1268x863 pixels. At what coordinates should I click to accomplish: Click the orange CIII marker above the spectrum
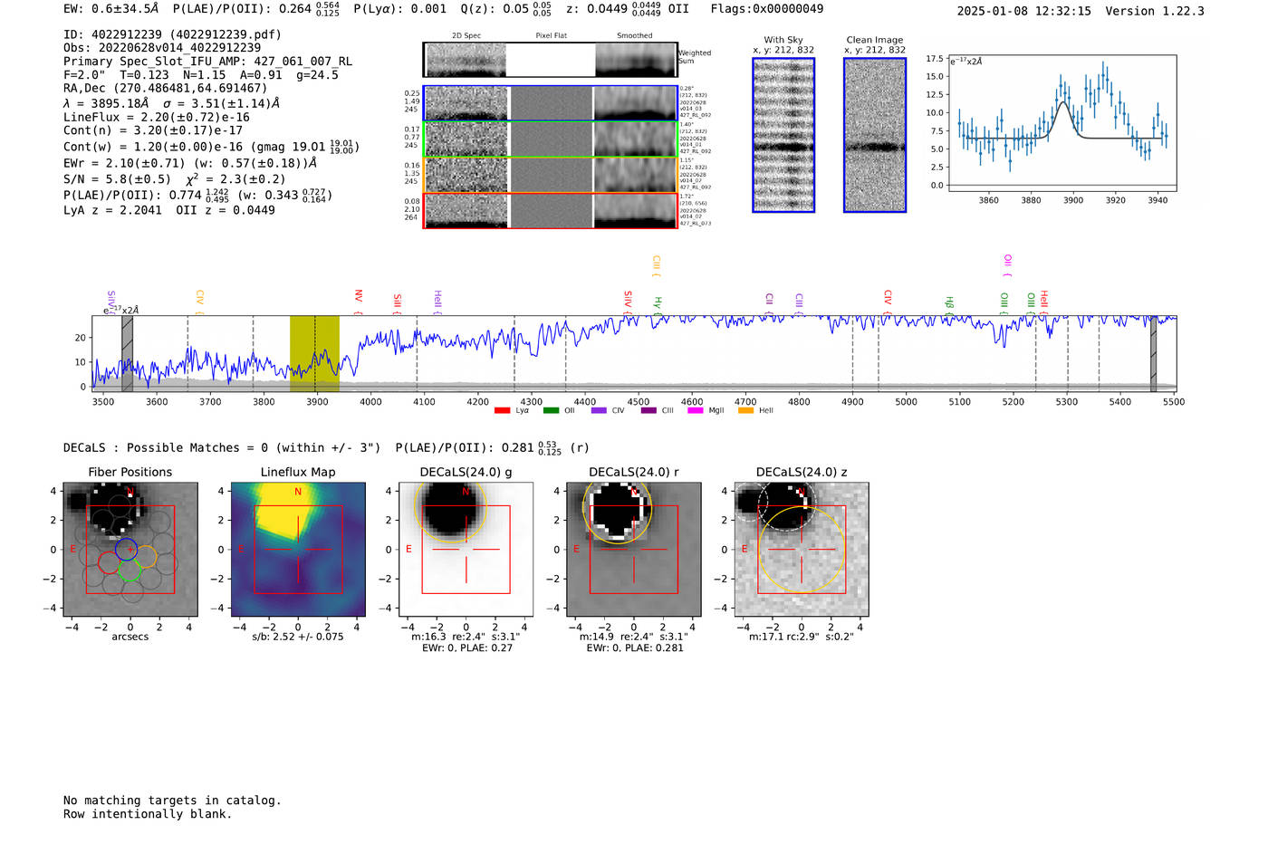(x=656, y=267)
